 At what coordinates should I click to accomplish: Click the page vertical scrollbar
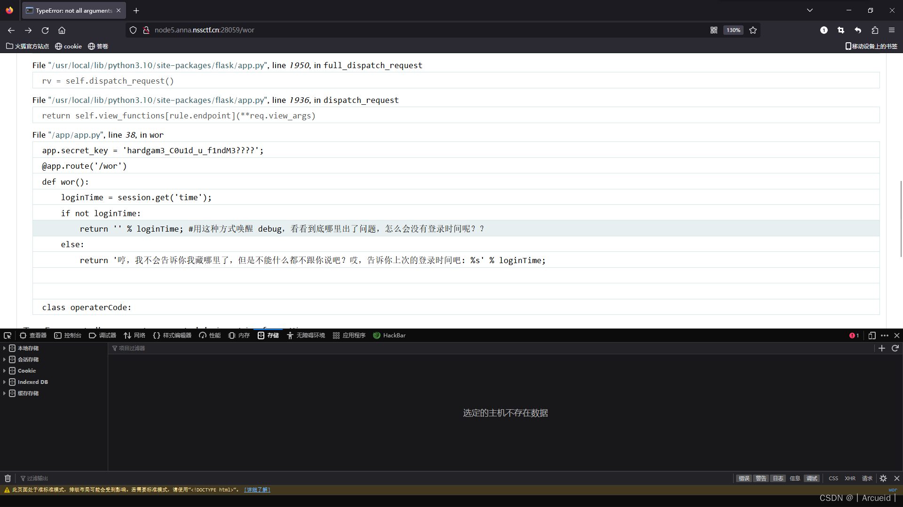pyautogui.click(x=901, y=219)
